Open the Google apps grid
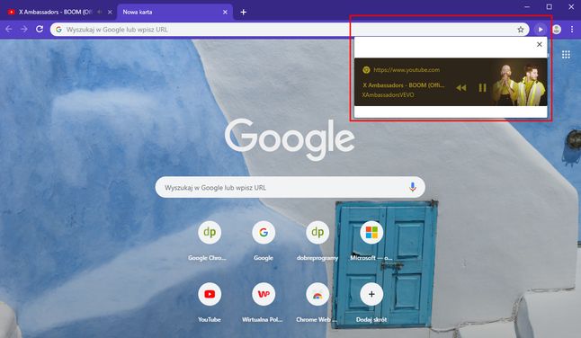This screenshot has height=338, width=581. point(566,55)
